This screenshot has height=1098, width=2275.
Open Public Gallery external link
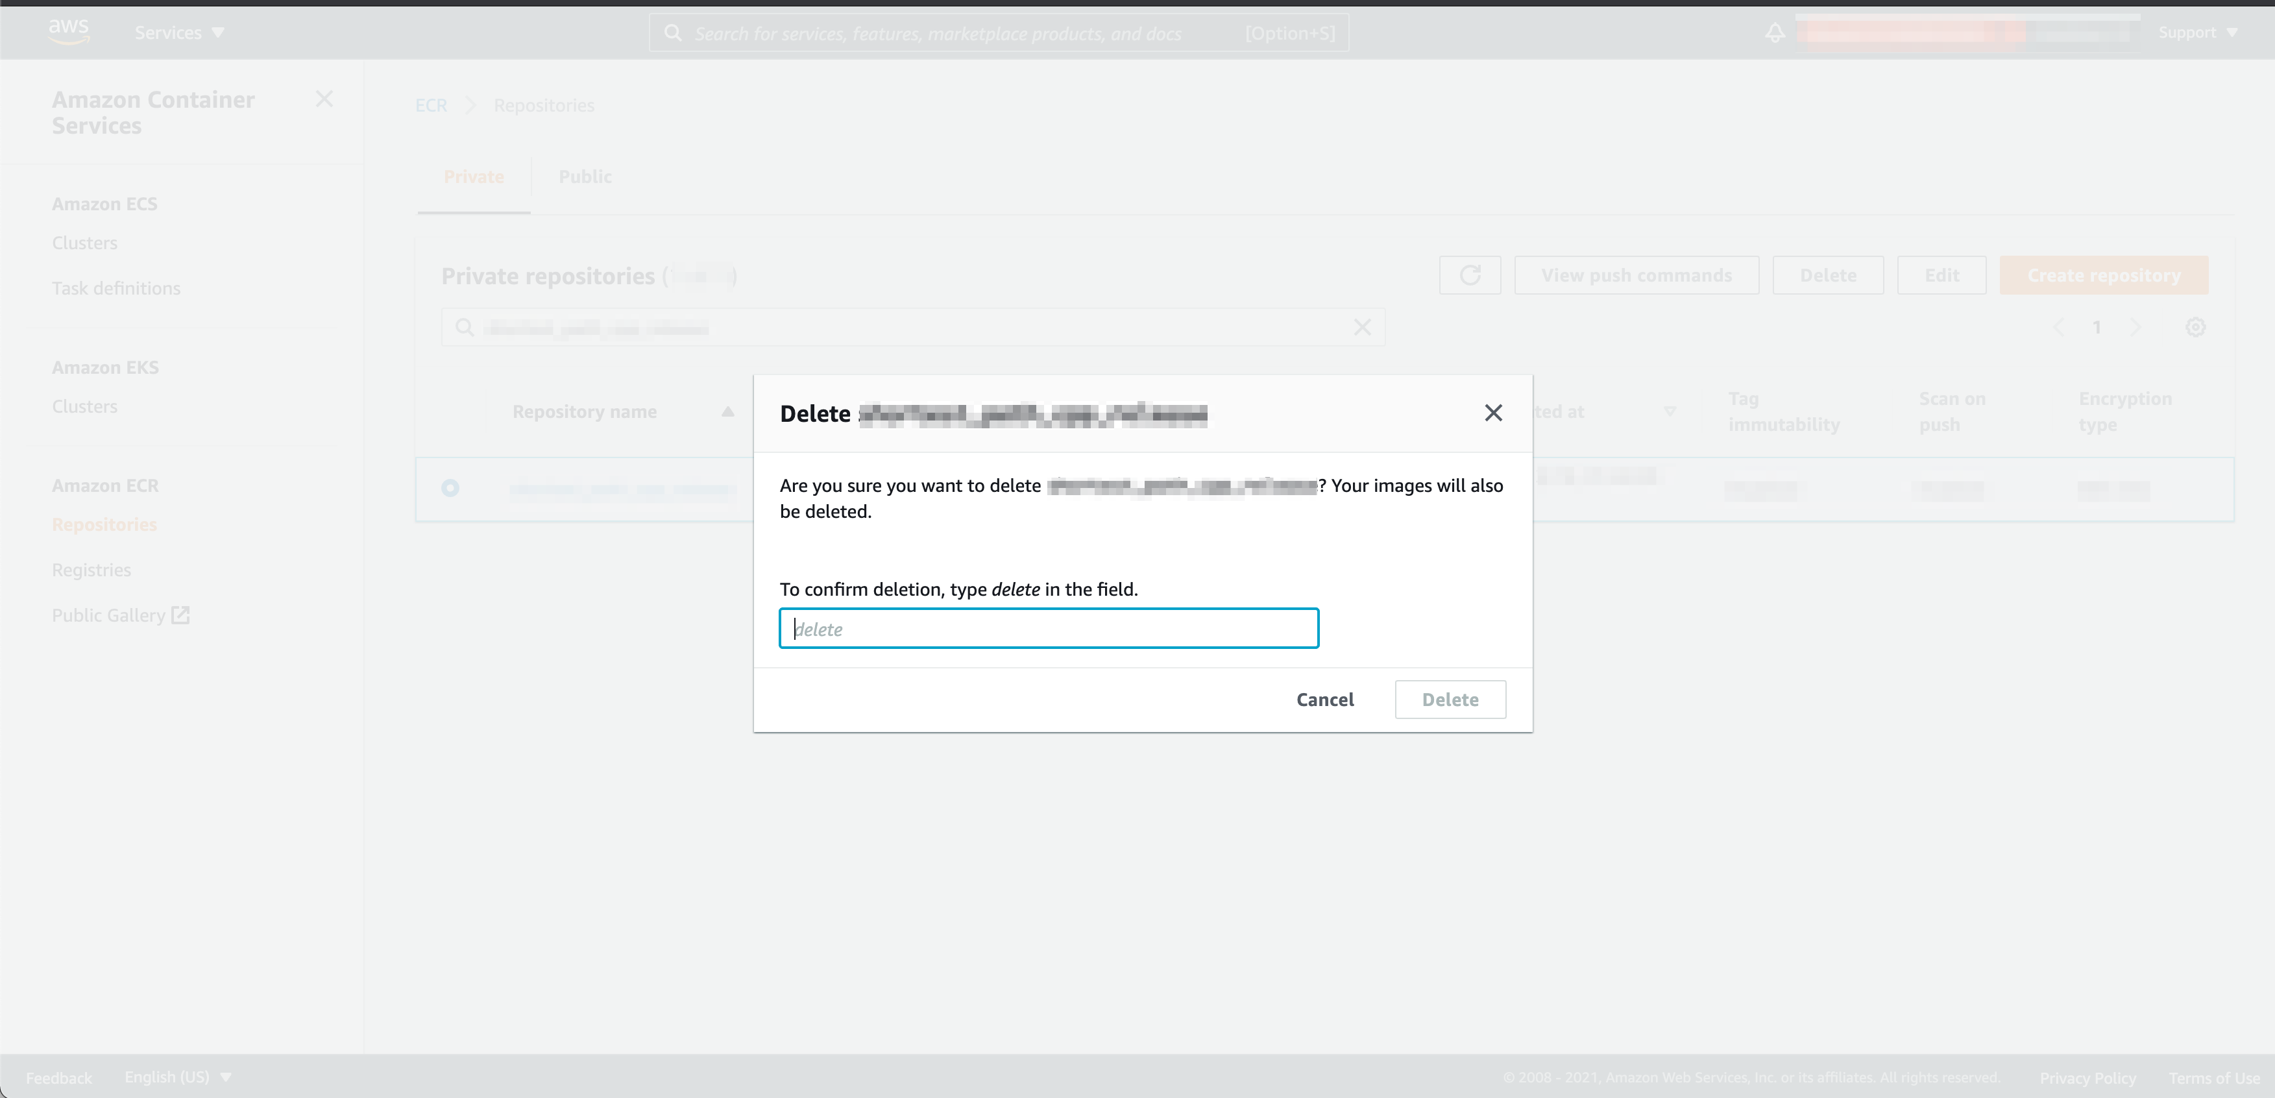coord(120,615)
